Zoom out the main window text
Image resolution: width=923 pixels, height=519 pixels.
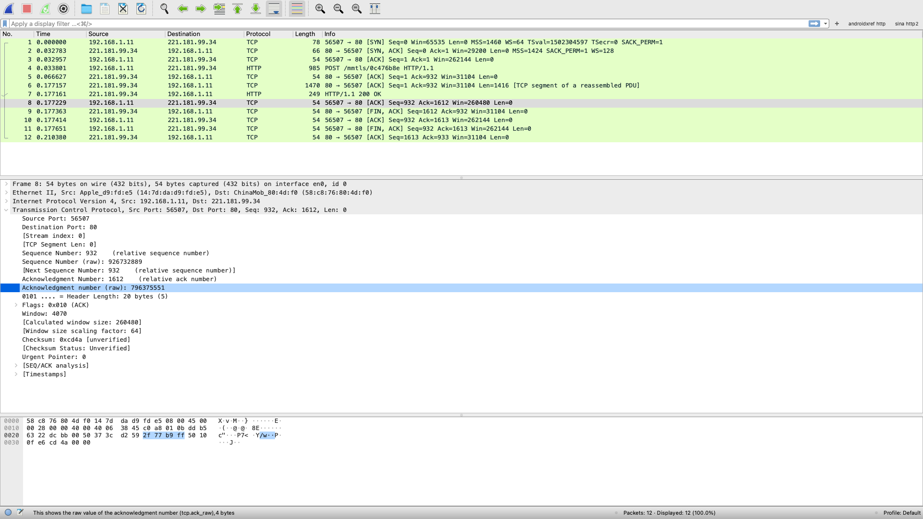[x=338, y=9]
